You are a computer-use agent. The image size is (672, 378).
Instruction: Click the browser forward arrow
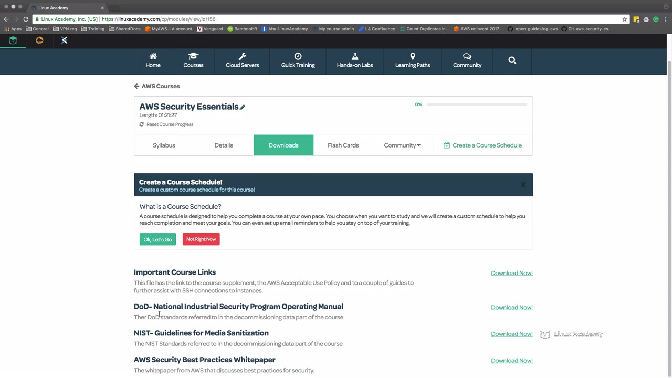(16, 19)
